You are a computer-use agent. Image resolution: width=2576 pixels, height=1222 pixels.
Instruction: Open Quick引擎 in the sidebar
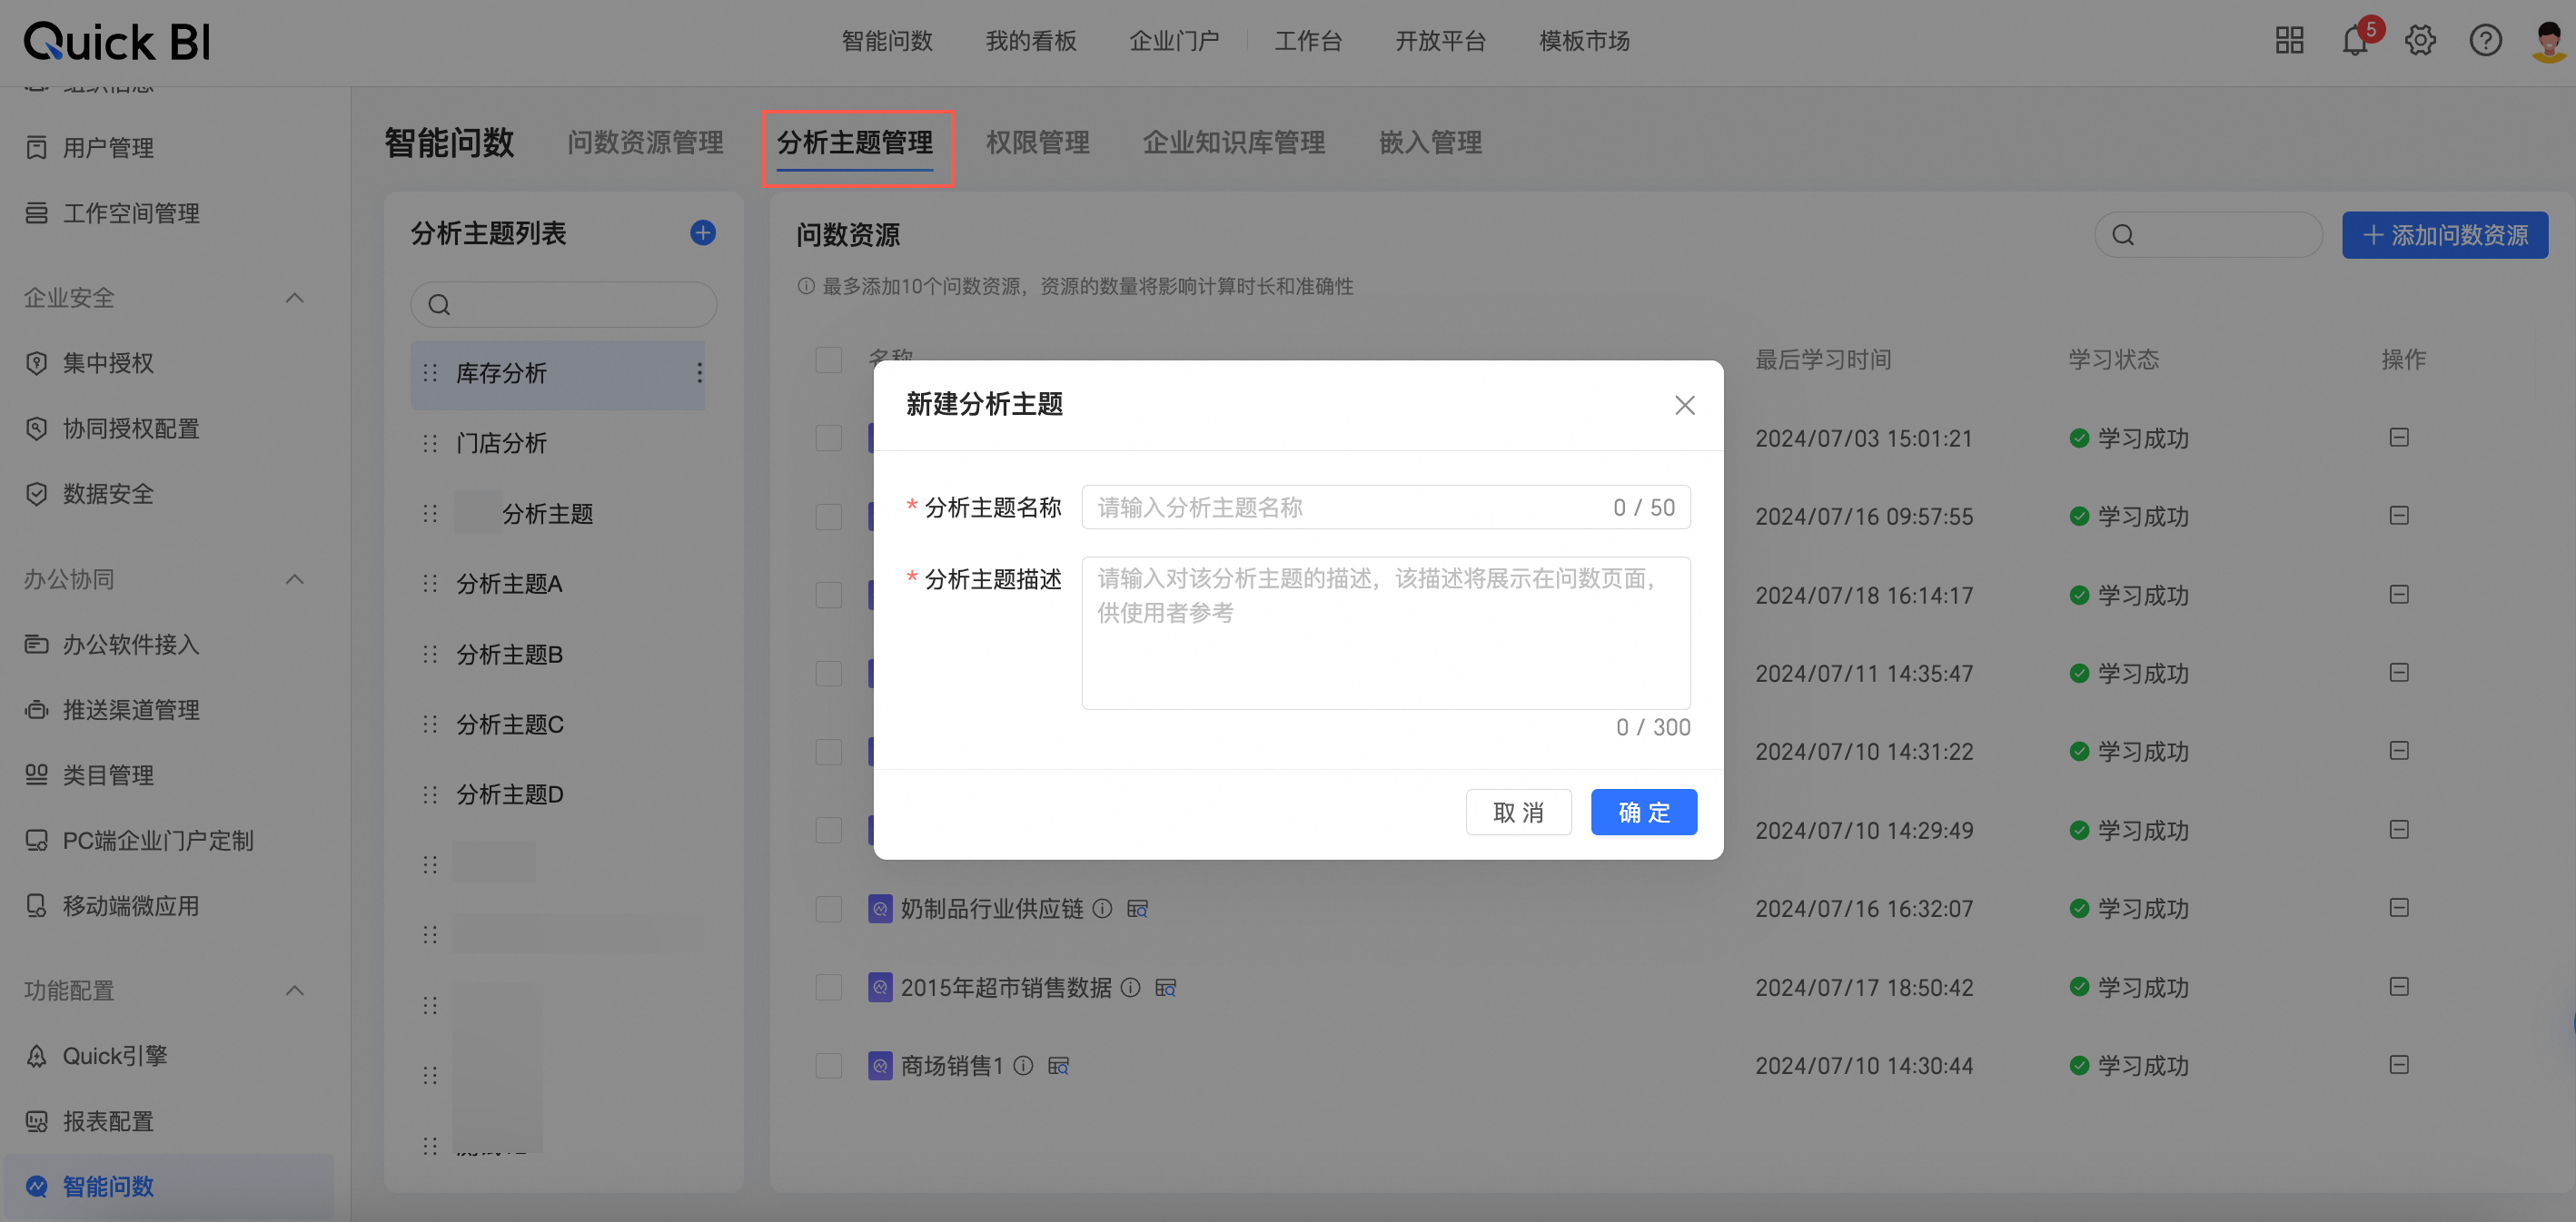[115, 1056]
